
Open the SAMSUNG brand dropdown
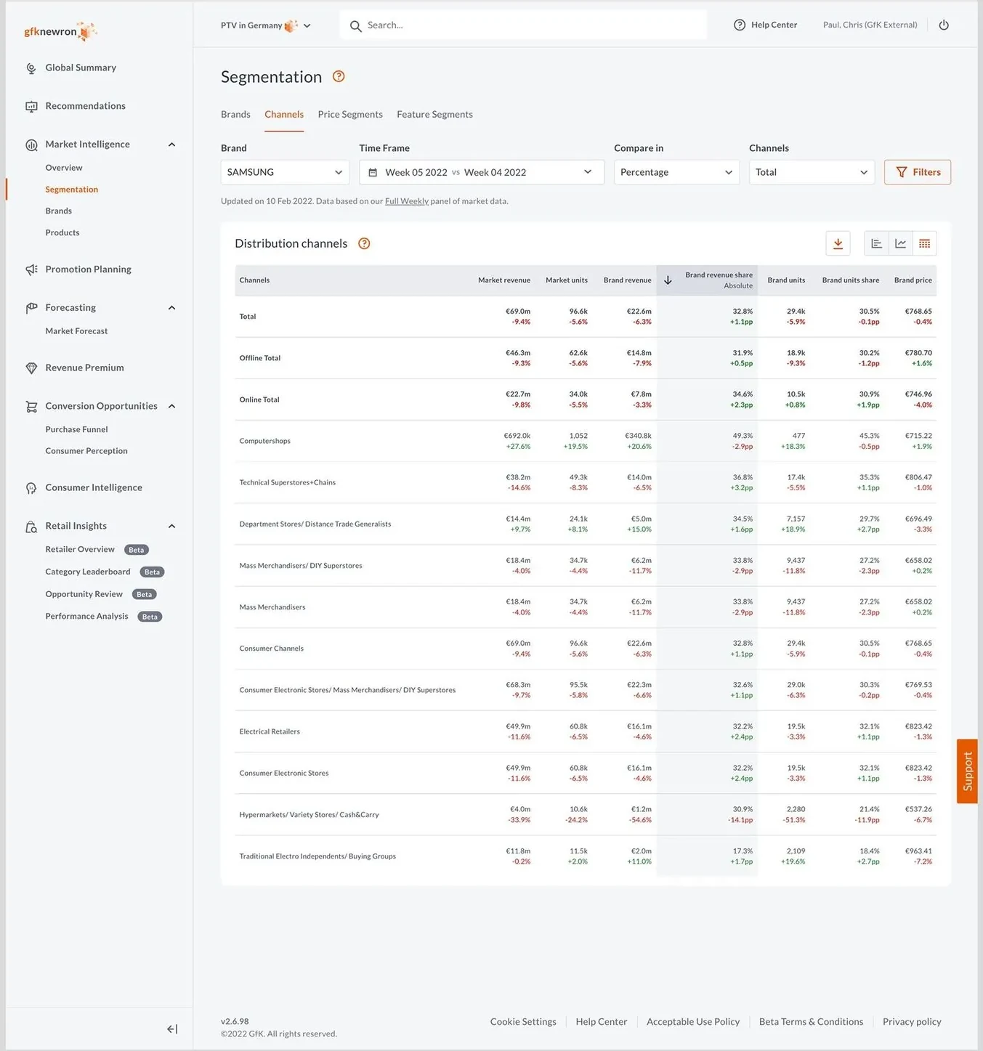[x=285, y=172]
